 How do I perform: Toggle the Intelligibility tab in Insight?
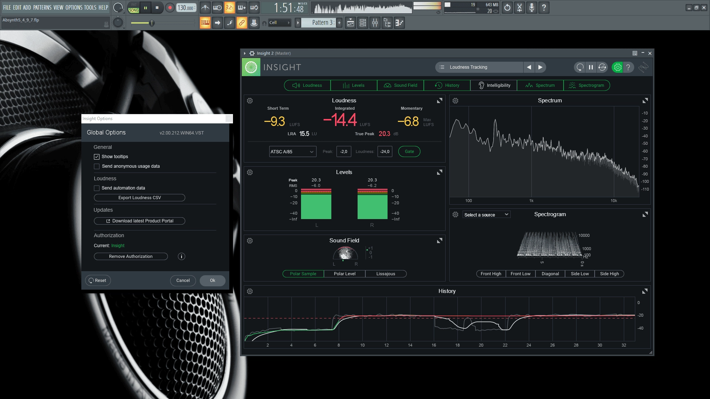[x=494, y=85]
